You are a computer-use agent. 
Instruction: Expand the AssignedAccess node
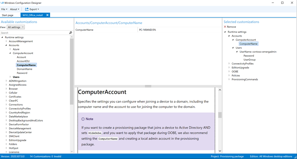pyautogui.click(x=6, y=85)
